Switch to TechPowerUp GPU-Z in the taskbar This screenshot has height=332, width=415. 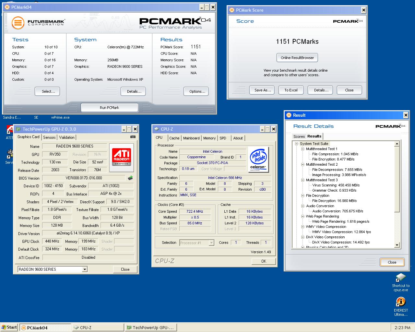click(x=151, y=327)
